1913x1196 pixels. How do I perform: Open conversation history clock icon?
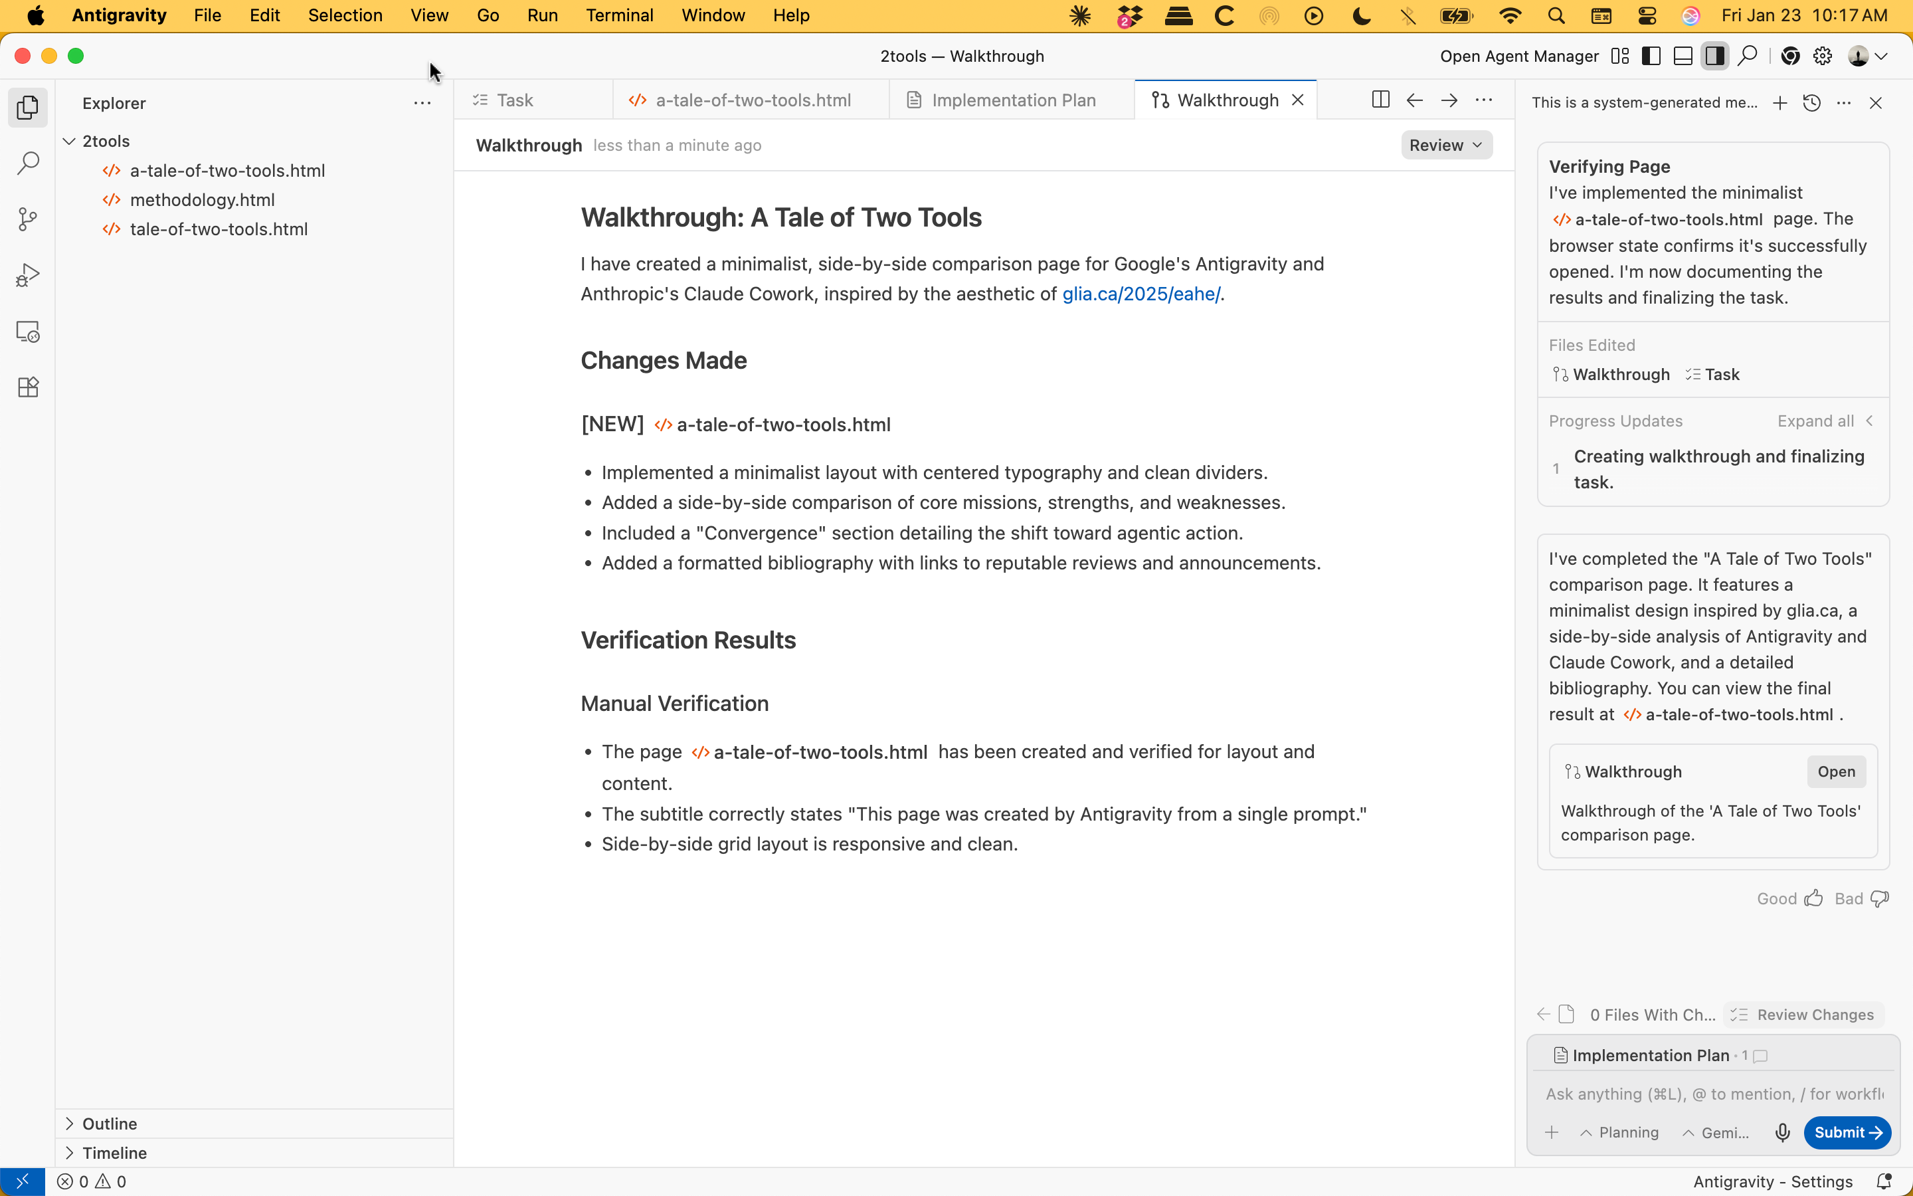click(1812, 103)
